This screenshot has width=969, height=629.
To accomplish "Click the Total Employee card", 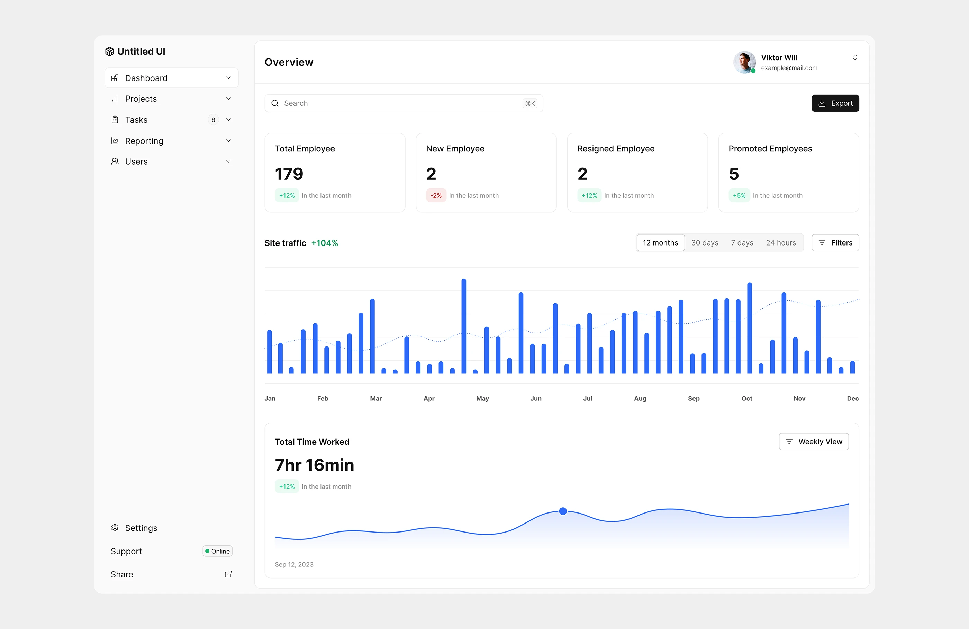I will click(335, 173).
